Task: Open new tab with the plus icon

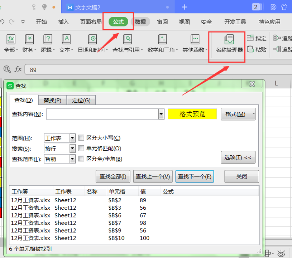Action: [x=185, y=7]
